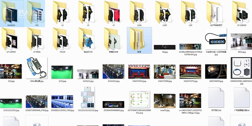Select image file starting with 4c385e30ff
This screenshot has width=252, height=126.
coord(190,47)
